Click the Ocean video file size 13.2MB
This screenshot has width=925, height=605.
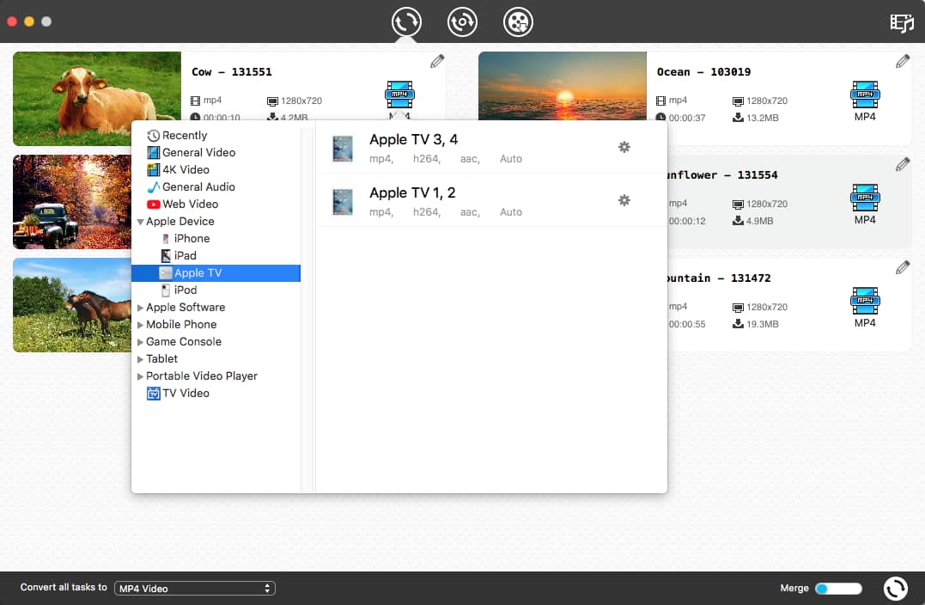pos(762,118)
